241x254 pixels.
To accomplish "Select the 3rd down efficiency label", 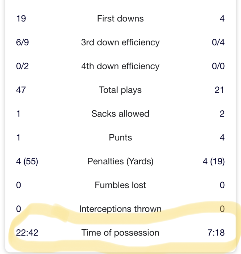I will coord(120,42).
